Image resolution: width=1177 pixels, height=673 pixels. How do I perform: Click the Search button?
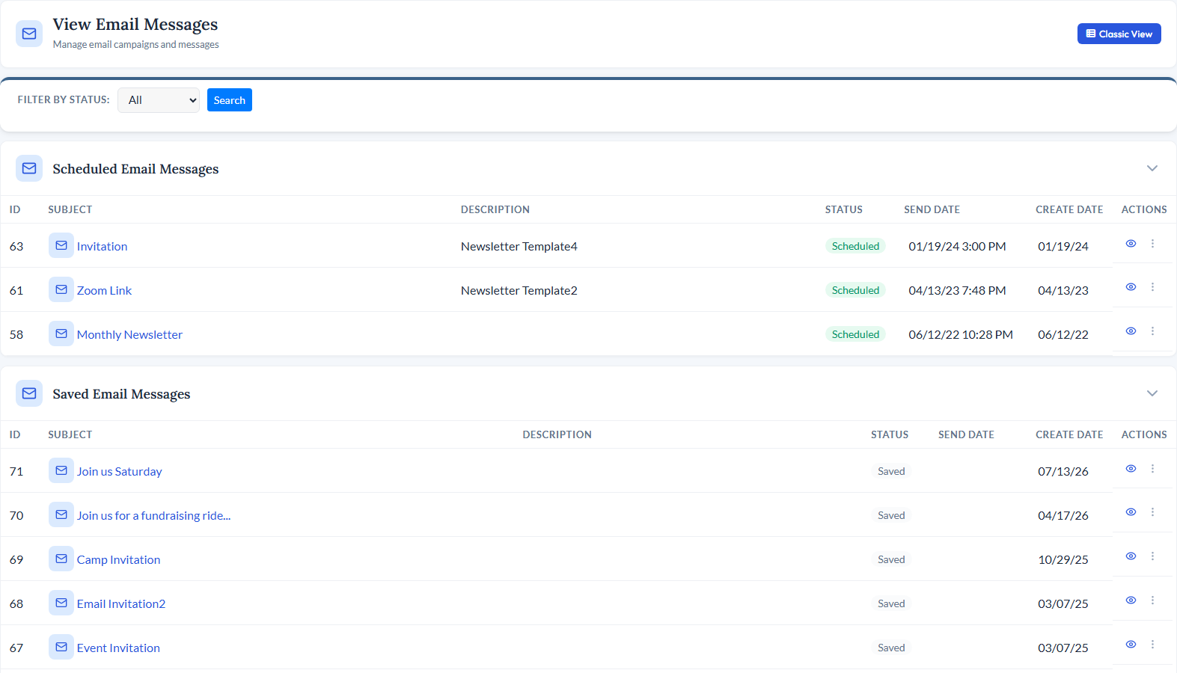point(230,100)
